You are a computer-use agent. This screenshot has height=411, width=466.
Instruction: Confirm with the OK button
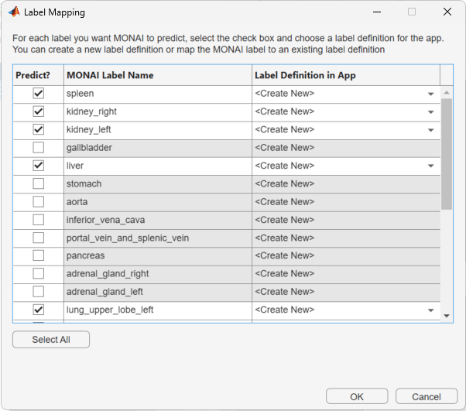(x=357, y=396)
